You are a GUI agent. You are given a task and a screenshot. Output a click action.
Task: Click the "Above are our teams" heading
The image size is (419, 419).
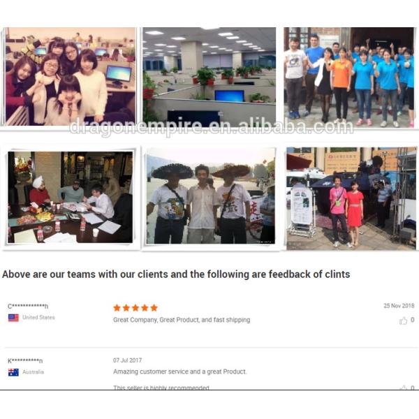click(176, 274)
